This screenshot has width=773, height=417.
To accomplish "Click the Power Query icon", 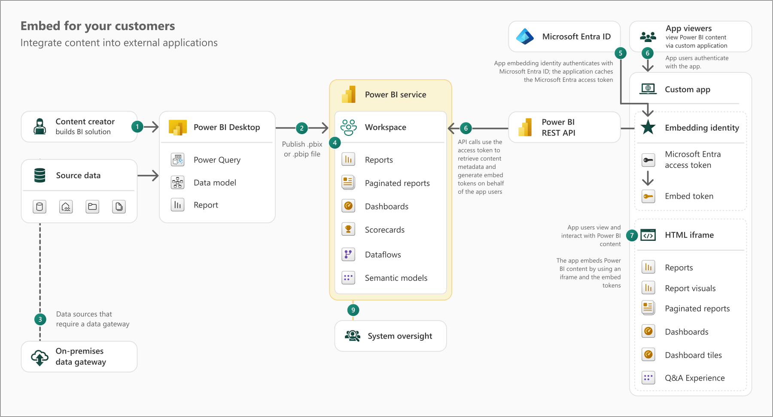I will coord(178,160).
